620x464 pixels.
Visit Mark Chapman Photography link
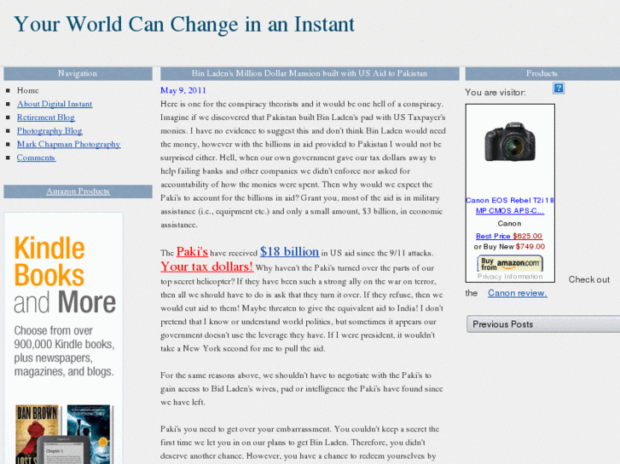coord(68,144)
